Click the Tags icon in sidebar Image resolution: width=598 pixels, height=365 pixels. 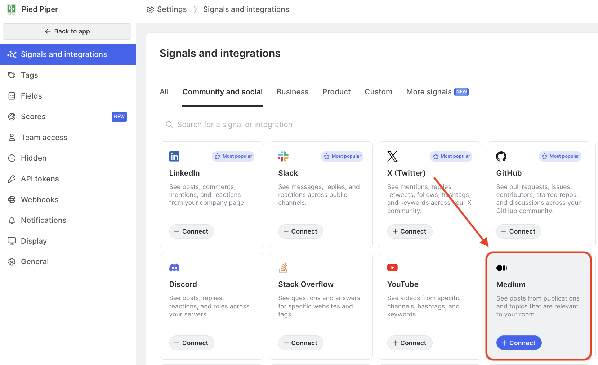pyautogui.click(x=12, y=75)
